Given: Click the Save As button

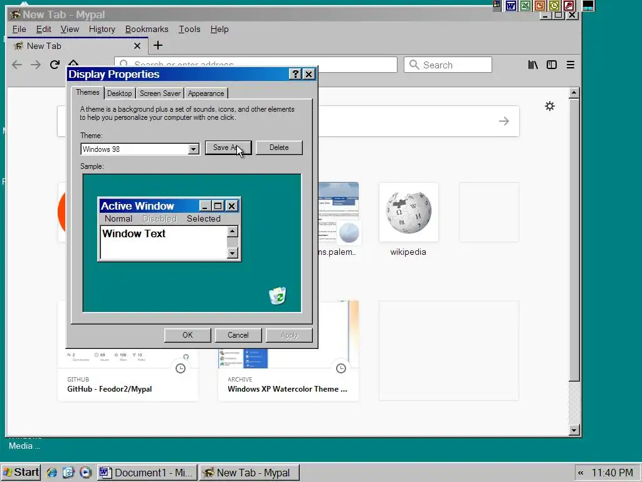Looking at the screenshot, I should pyautogui.click(x=228, y=147).
